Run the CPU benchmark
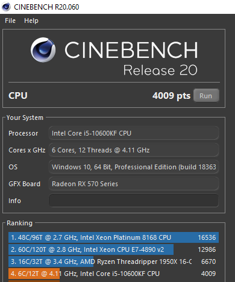 pyautogui.click(x=206, y=96)
